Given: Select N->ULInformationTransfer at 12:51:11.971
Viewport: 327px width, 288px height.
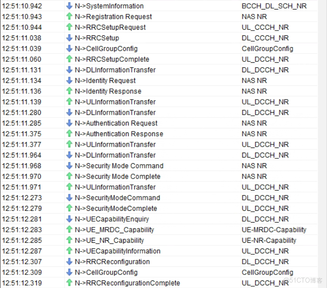Looking at the screenshot, I should click(115, 187).
